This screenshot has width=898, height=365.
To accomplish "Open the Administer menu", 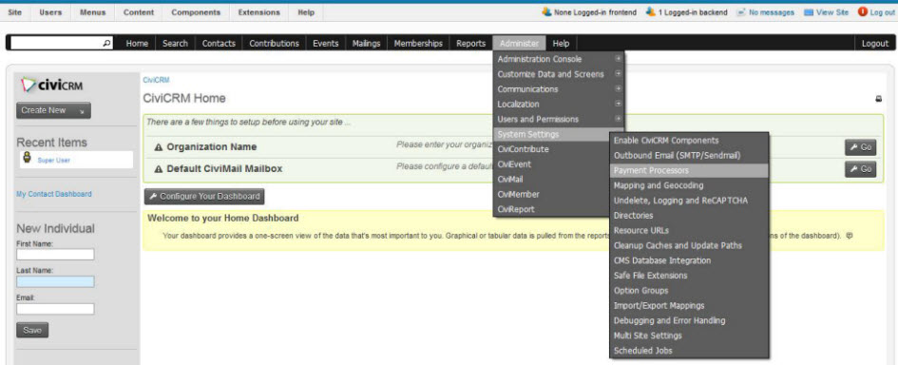I will tap(519, 43).
